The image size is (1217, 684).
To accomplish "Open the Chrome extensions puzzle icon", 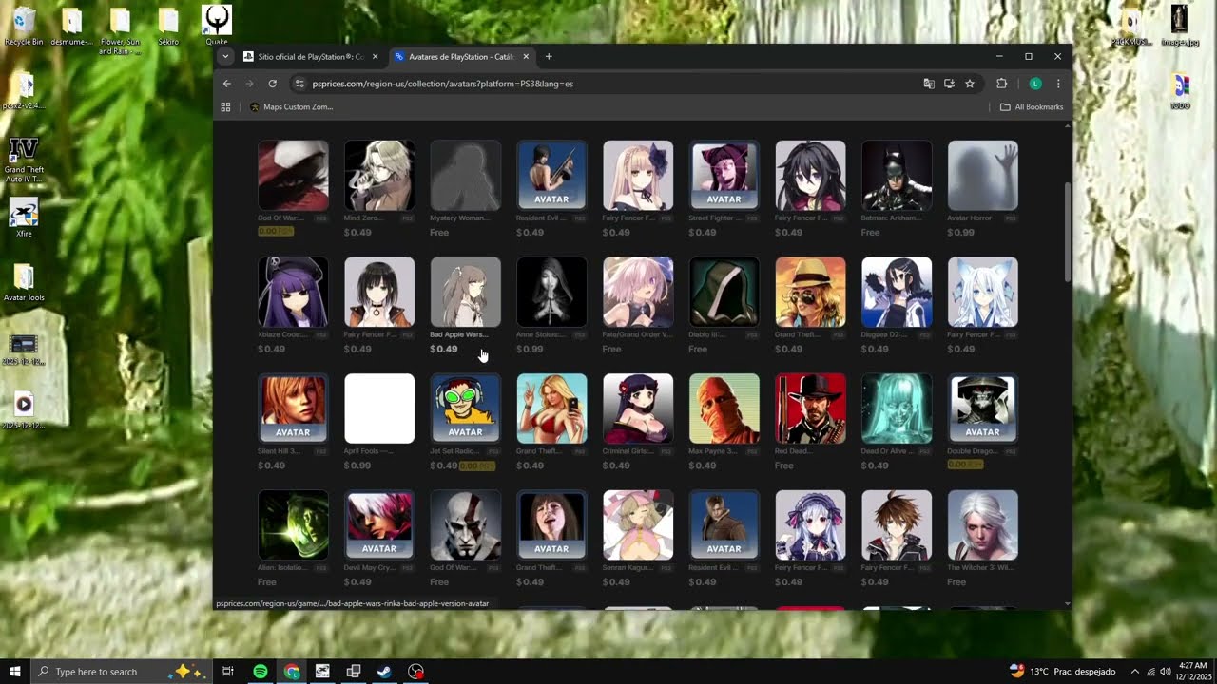I will click(x=1001, y=84).
